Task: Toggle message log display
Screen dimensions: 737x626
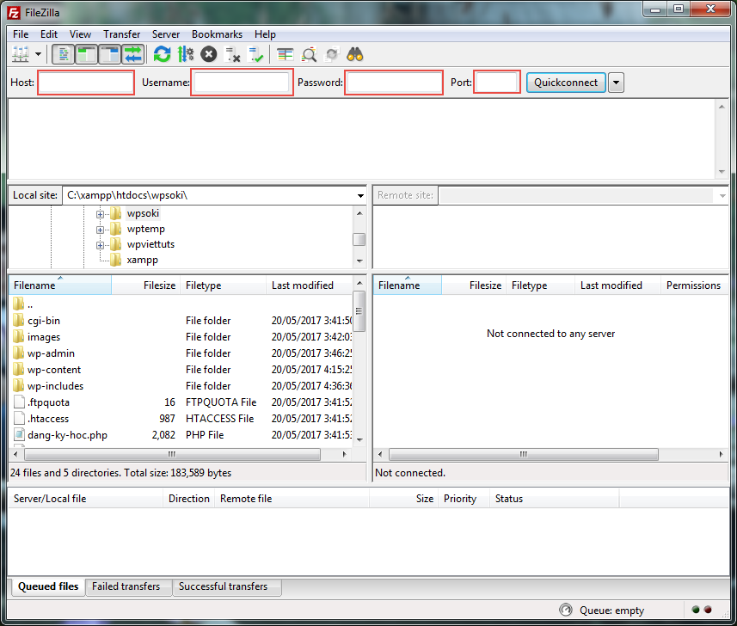Action: click(63, 54)
